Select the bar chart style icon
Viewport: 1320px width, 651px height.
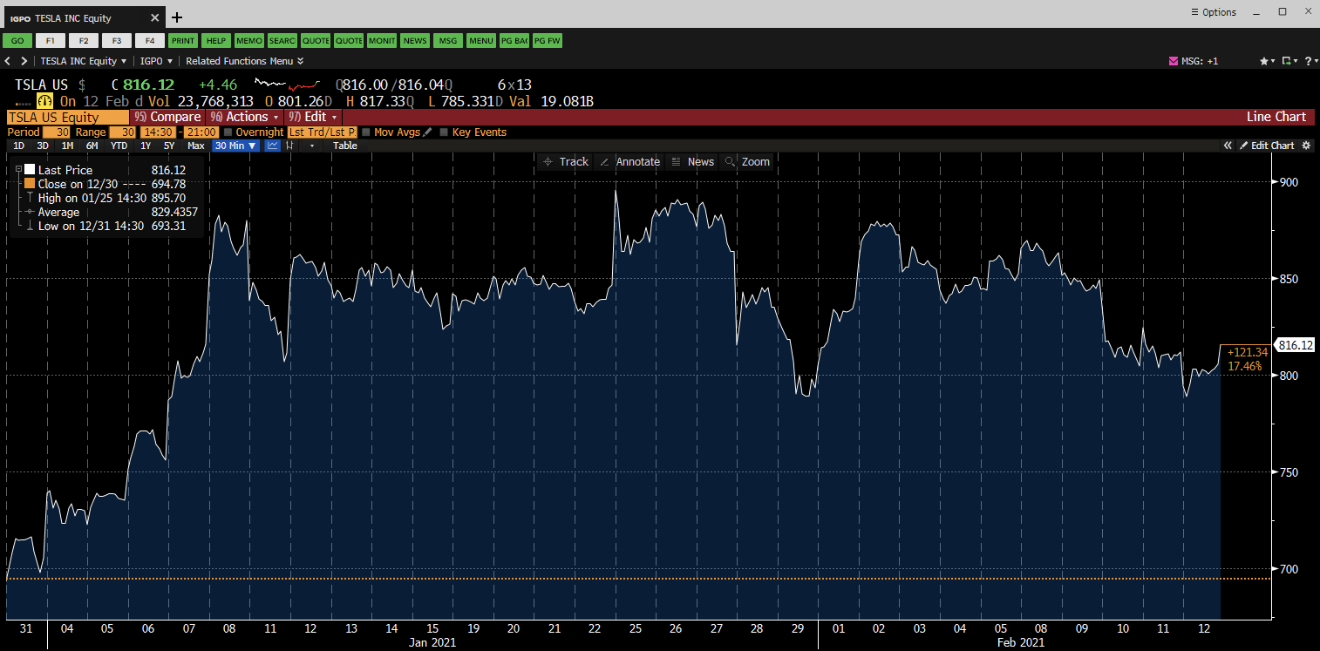(x=289, y=146)
